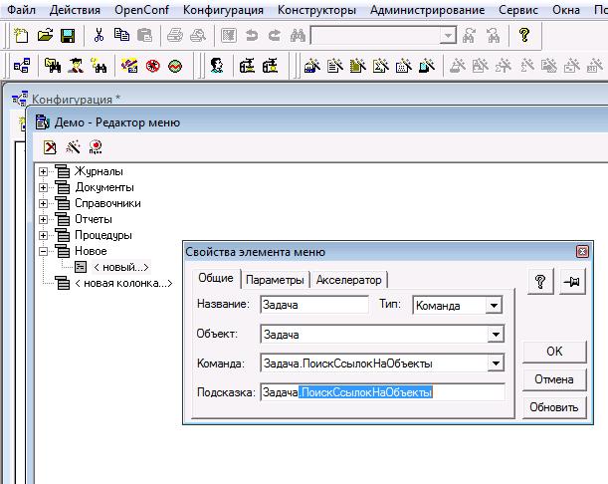608x484 pixels.
Task: Select the Журналы tree item label
Action: 99,171
